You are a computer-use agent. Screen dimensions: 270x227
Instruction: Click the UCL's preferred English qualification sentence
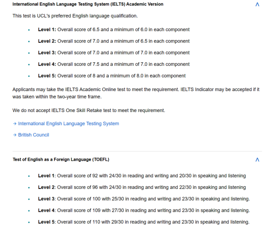(75, 16)
